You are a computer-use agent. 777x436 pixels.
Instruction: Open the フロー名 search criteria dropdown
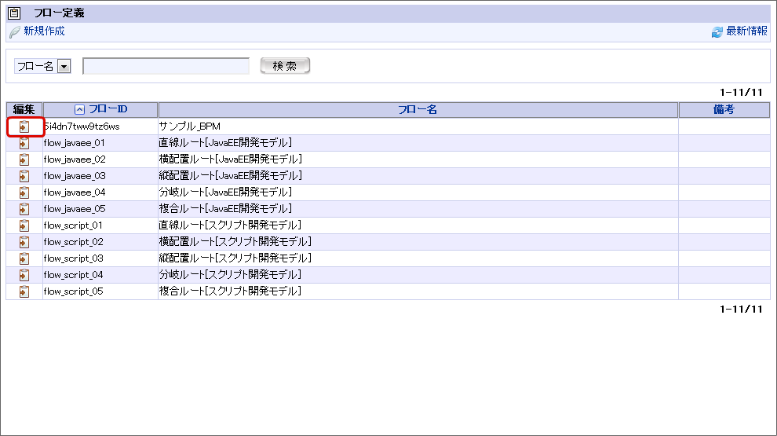(x=42, y=66)
